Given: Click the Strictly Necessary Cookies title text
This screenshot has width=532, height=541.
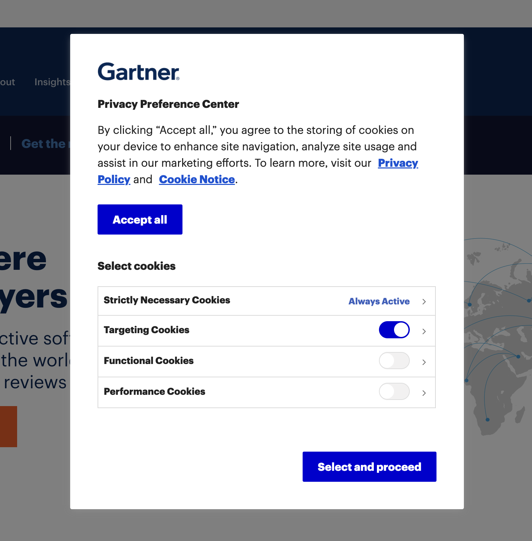Looking at the screenshot, I should (167, 300).
